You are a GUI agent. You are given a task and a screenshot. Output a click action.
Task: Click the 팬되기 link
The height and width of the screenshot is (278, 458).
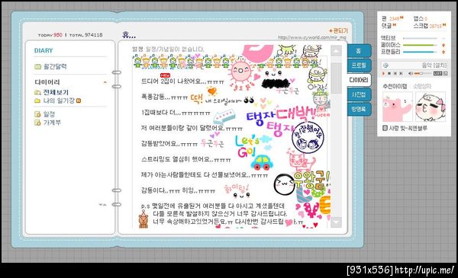[x=338, y=30]
